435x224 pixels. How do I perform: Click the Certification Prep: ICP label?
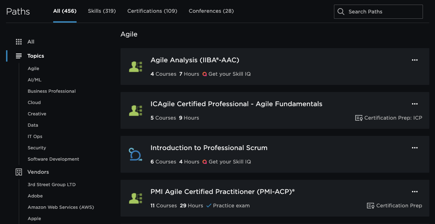[x=393, y=118]
